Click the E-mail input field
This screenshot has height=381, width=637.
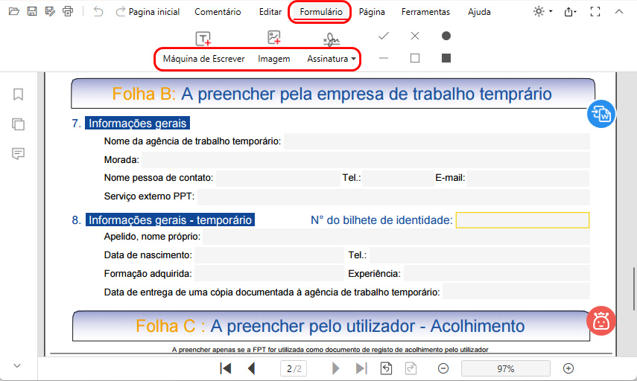point(528,178)
